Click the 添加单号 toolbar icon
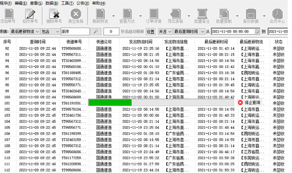The width and height of the screenshot is (292, 173). tap(9, 14)
